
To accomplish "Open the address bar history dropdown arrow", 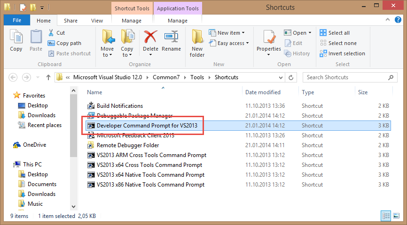I will (281, 77).
